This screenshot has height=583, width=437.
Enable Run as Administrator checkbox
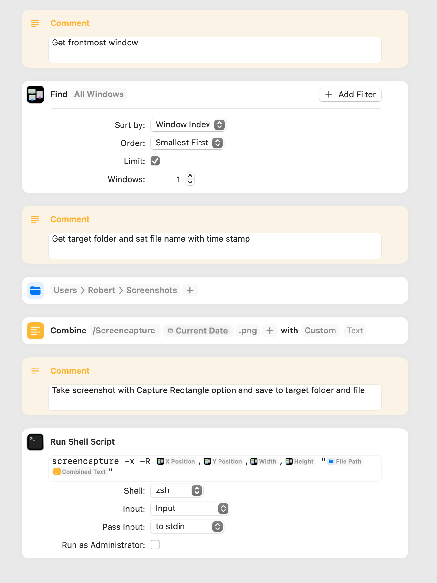155,545
